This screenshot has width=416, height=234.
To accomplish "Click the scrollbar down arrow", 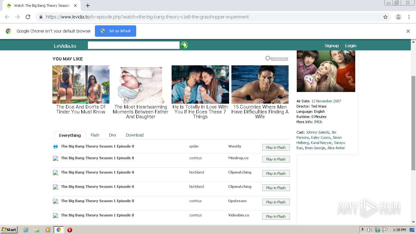I will (413, 222).
